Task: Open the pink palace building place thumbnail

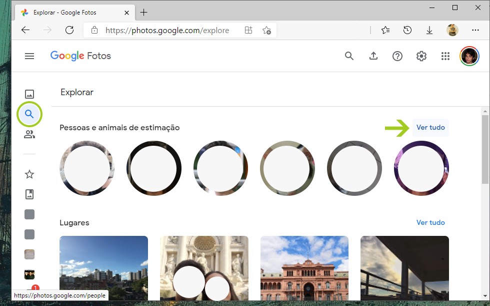Action: click(x=304, y=268)
